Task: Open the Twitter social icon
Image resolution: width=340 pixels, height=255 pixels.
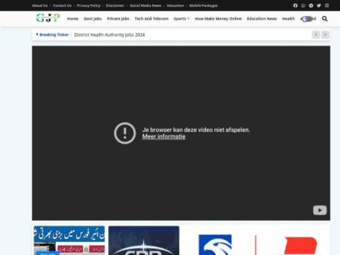Action: [x=318, y=6]
